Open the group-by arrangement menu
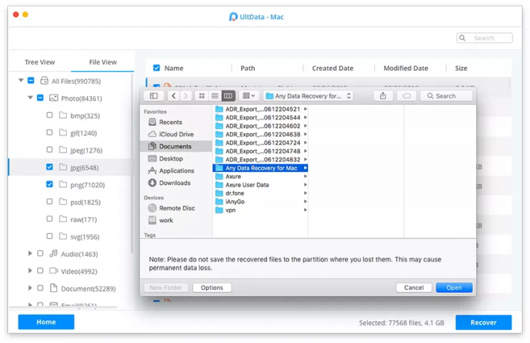 (x=249, y=96)
